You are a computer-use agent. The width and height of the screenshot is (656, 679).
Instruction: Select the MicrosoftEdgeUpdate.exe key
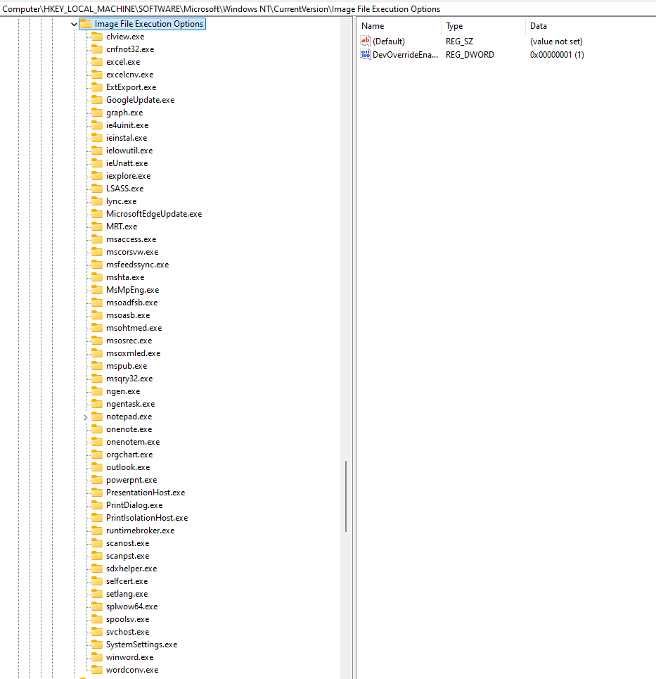[x=154, y=214]
